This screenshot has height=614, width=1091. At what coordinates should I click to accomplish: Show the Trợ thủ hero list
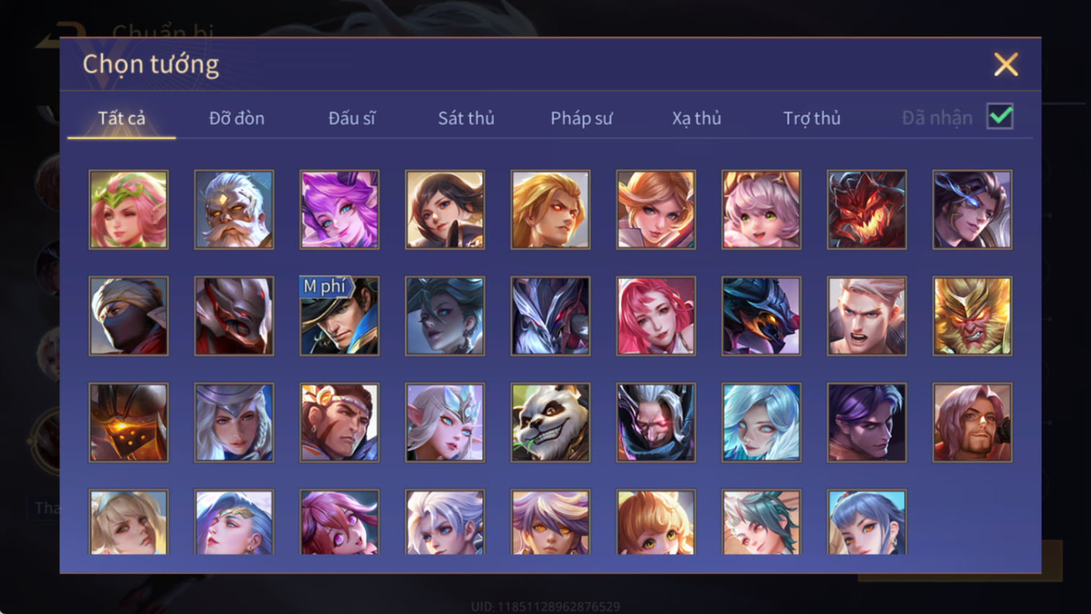pos(812,118)
